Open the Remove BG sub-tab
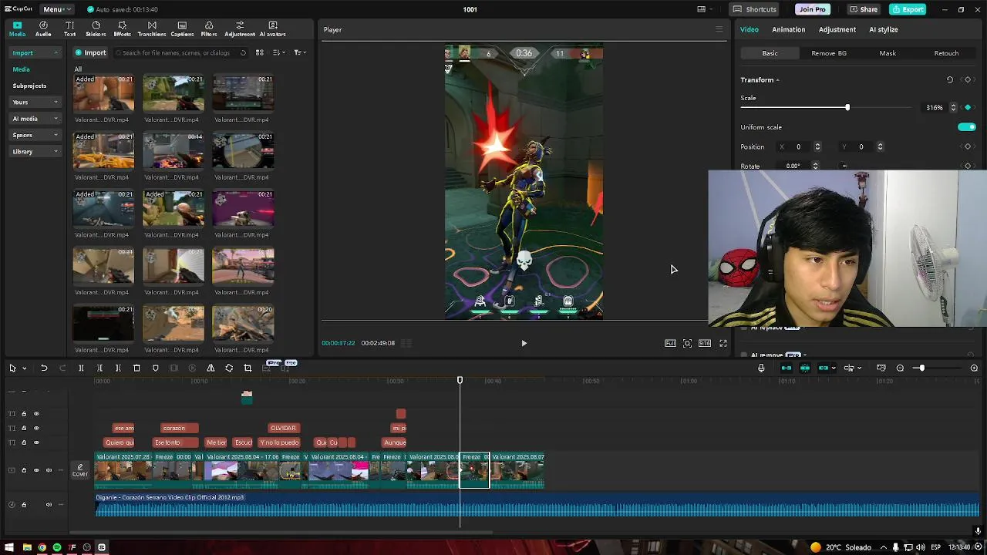987x555 pixels. (829, 53)
